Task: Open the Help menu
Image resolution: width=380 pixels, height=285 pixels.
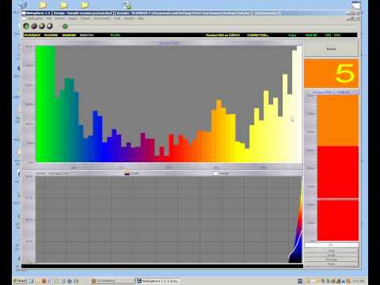Action: click(x=140, y=18)
